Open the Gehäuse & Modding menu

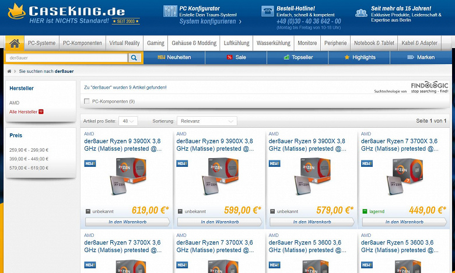194,43
